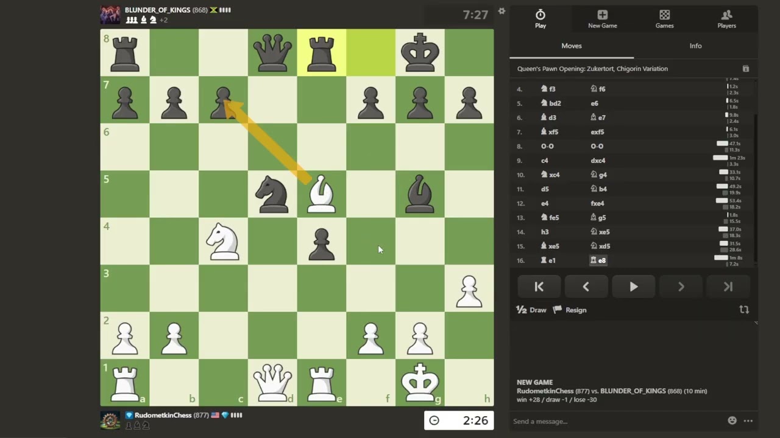Open RudometkinChess player profile name

(x=163, y=415)
